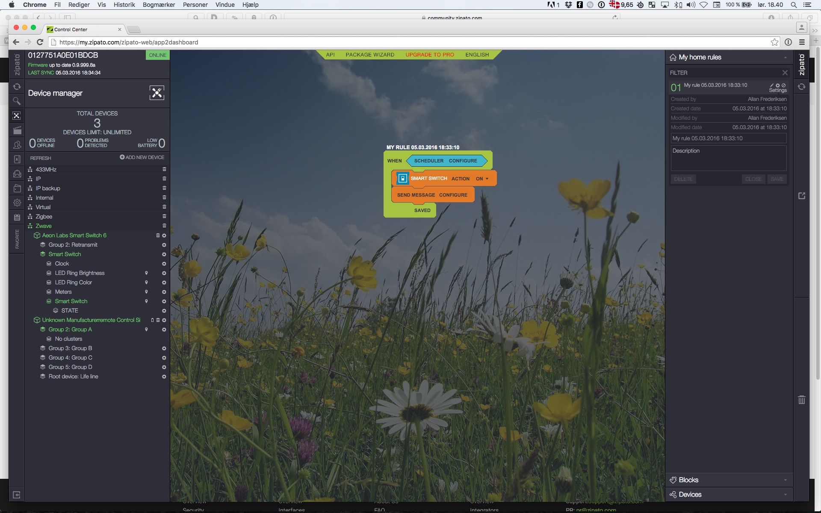Delete the Zigbee network with trash icon

click(164, 216)
